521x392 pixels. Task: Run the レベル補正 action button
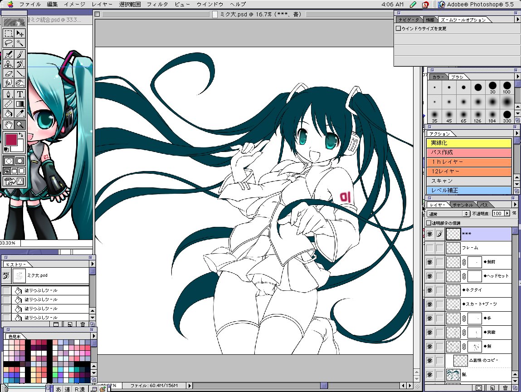pyautogui.click(x=469, y=191)
